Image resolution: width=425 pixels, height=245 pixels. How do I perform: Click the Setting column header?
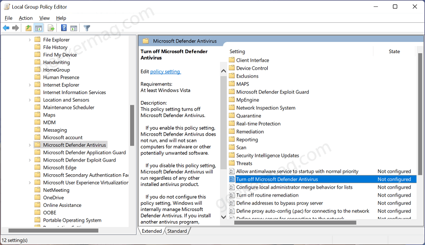(x=237, y=51)
